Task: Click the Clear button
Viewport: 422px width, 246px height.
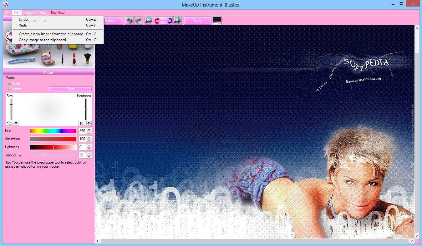Action: (70, 89)
